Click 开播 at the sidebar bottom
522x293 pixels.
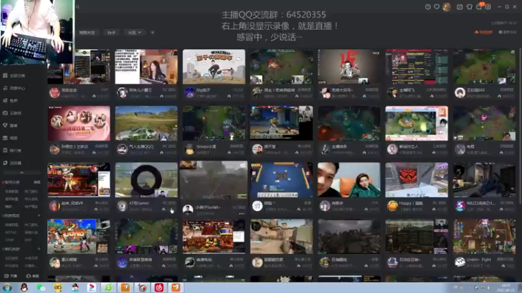[x=10, y=276]
